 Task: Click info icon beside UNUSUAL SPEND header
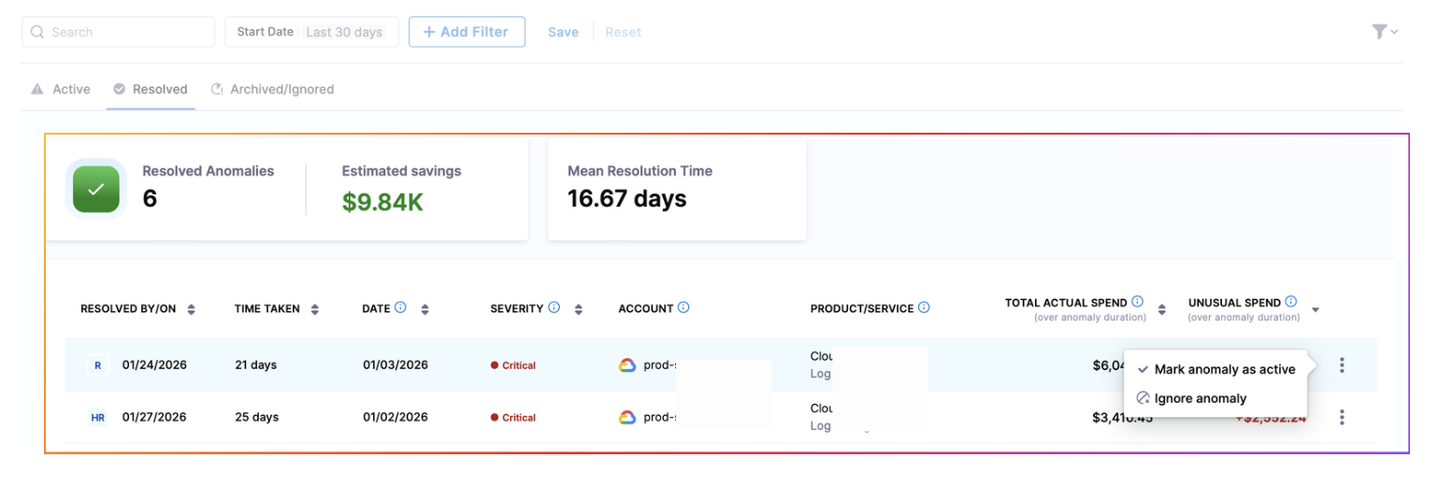tap(1291, 302)
